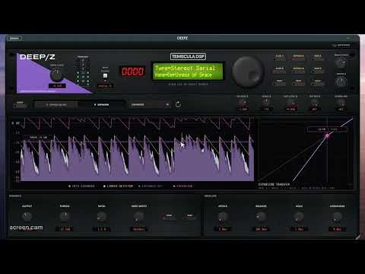Screen dimensions: 365x274
Task: Click the Ratio knob
Action: pyautogui.click(x=102, y=216)
